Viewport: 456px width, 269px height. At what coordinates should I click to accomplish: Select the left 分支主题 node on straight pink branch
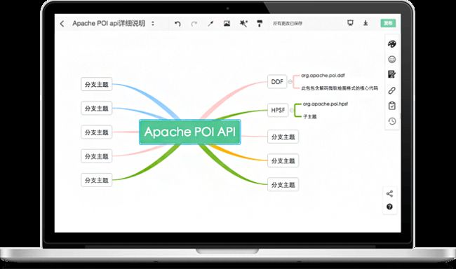point(97,132)
